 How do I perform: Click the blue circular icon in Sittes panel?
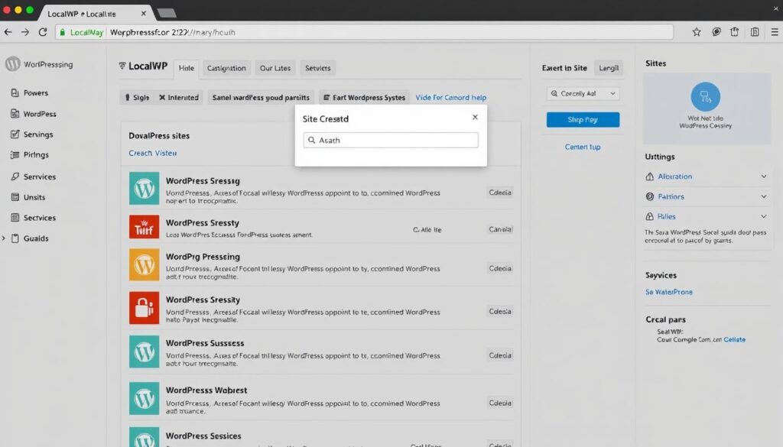(705, 96)
